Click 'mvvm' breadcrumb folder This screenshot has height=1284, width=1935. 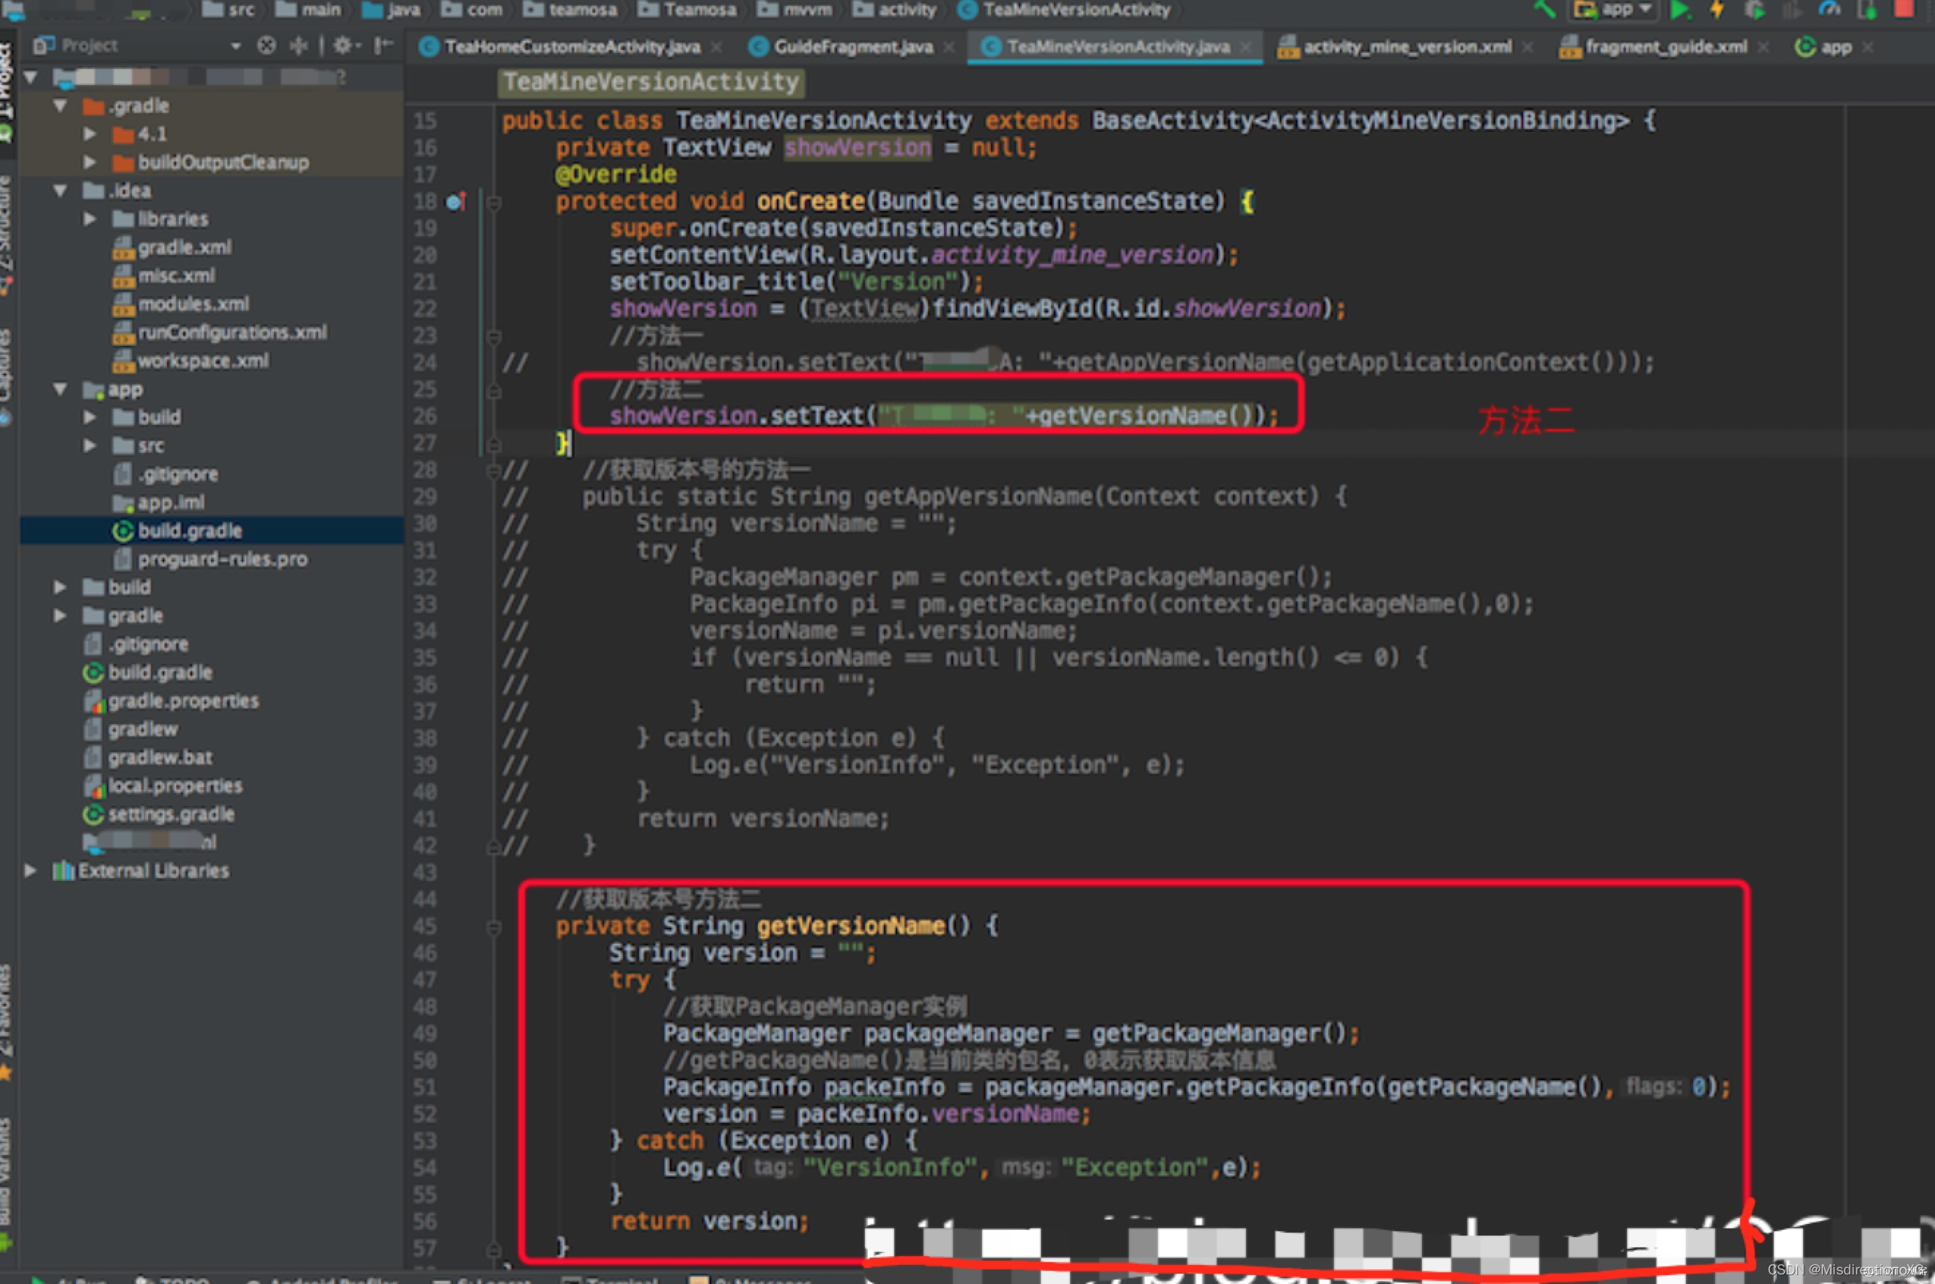point(795,10)
